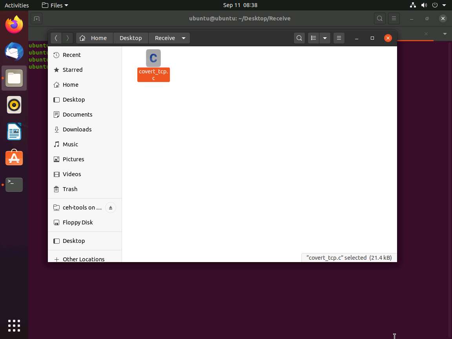Screen dimensions: 452x339
Task: Open Other Locations in the sidebar
Action: [x=85, y=258]
